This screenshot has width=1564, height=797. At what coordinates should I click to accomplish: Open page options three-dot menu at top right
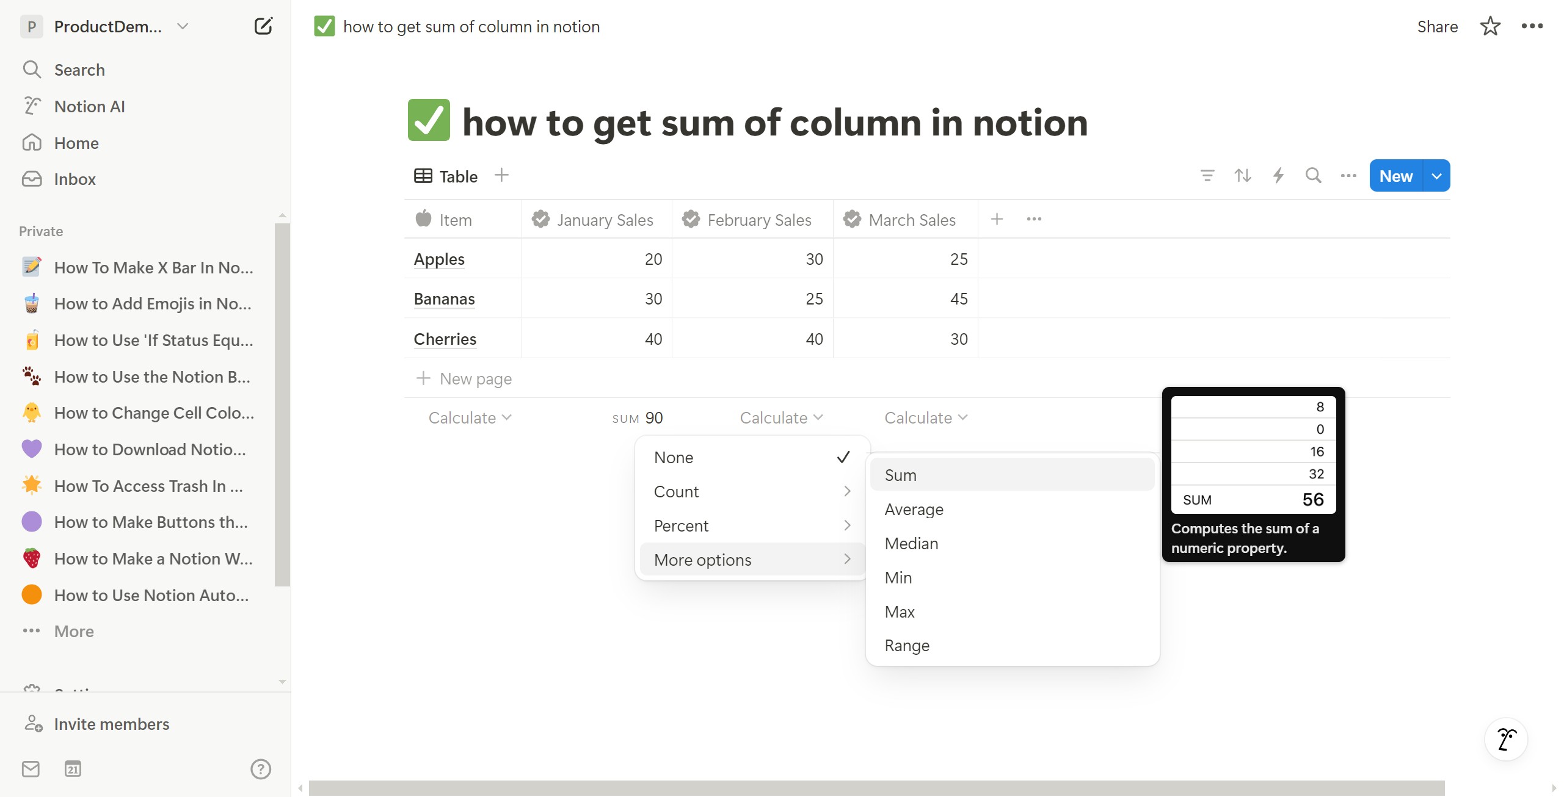(x=1532, y=26)
